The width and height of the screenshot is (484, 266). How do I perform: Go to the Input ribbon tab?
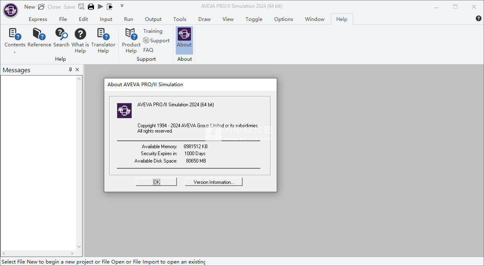(106, 19)
